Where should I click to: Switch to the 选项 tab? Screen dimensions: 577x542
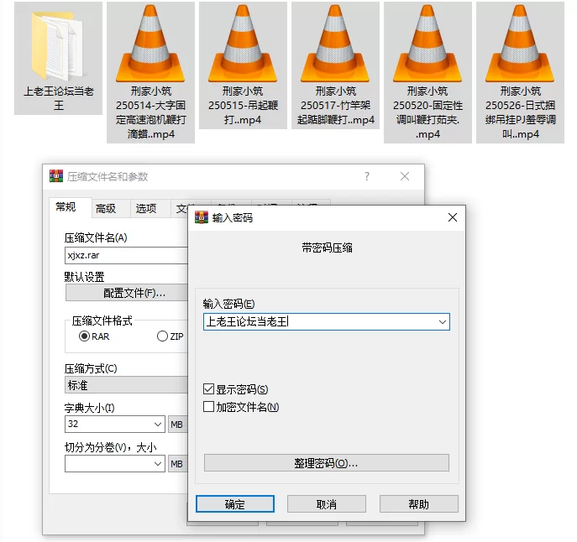point(146,208)
